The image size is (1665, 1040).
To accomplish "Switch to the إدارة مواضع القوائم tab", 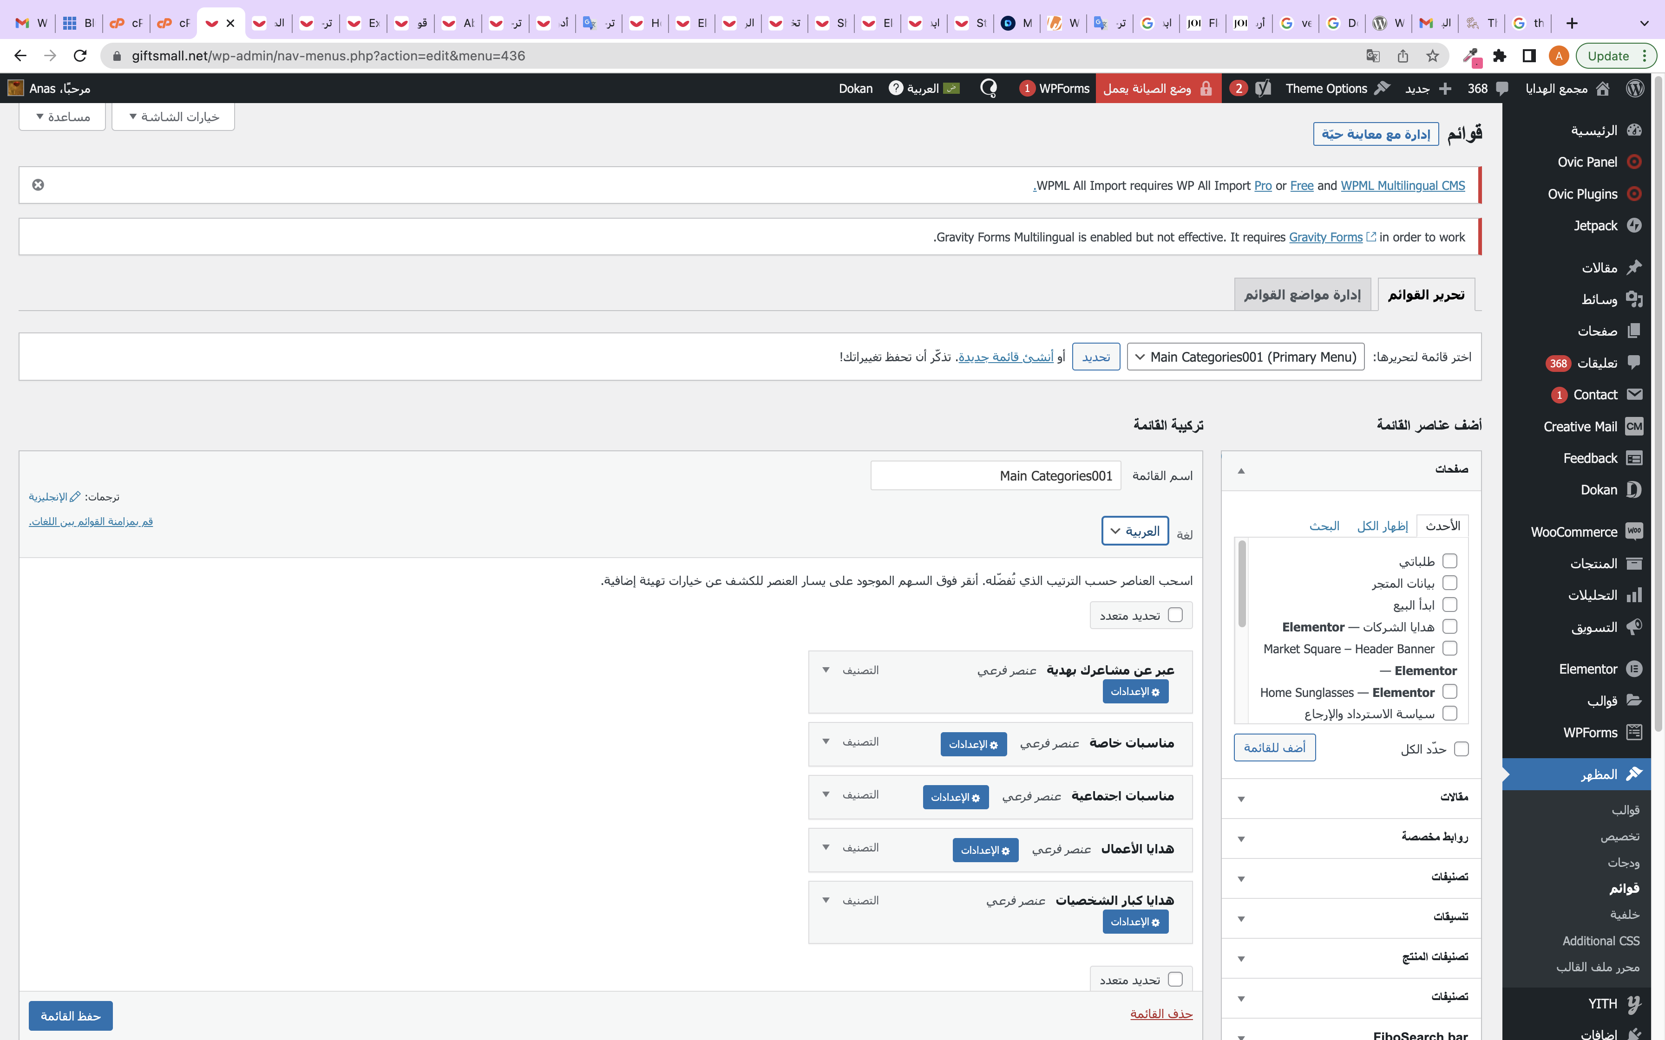I will (1303, 295).
